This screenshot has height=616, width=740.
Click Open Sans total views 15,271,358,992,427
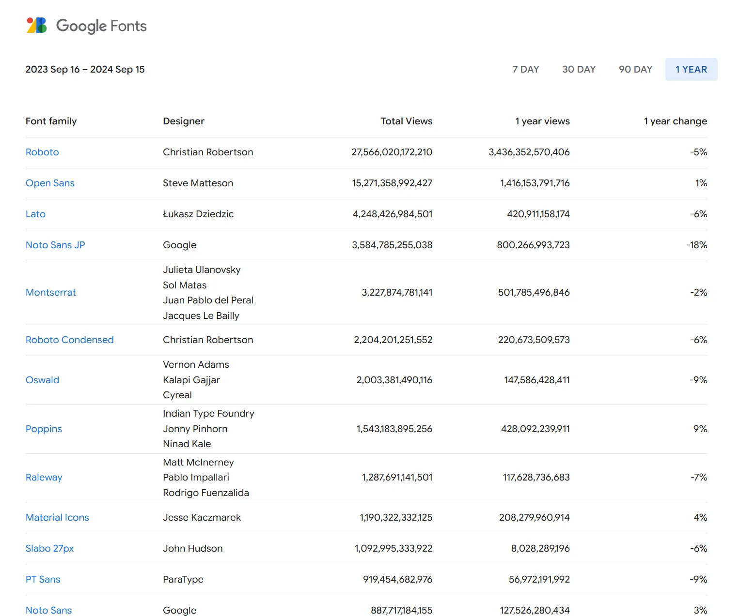392,183
